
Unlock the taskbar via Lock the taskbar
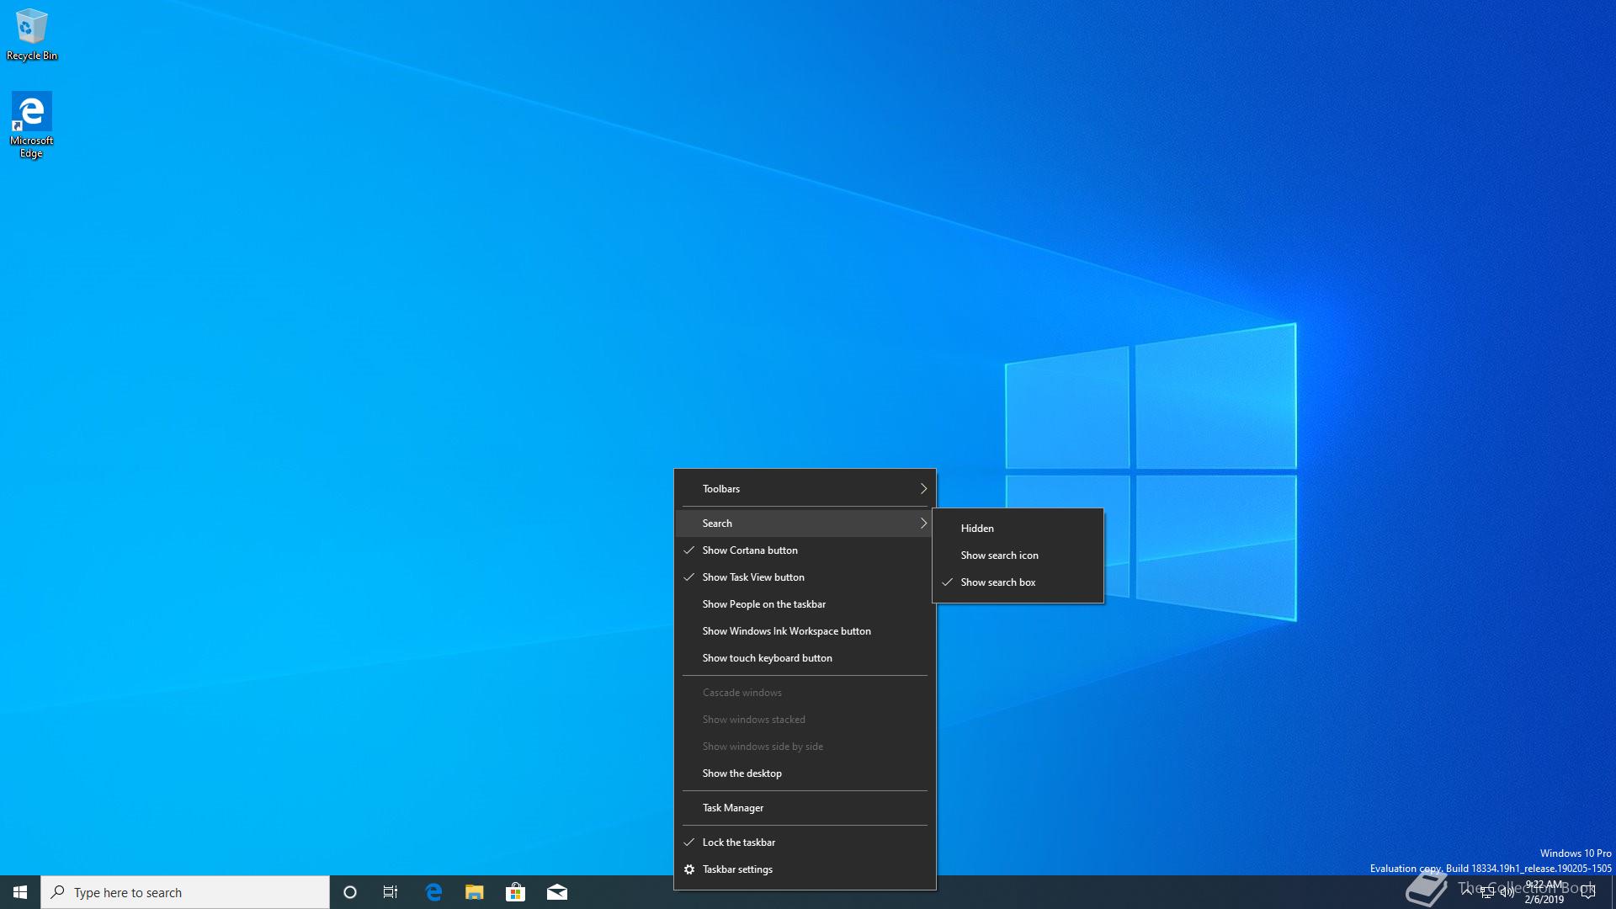tap(739, 843)
